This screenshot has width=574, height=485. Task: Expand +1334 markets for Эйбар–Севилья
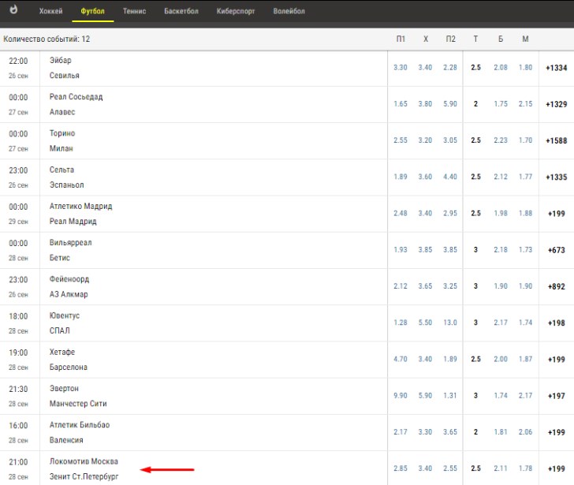point(556,68)
